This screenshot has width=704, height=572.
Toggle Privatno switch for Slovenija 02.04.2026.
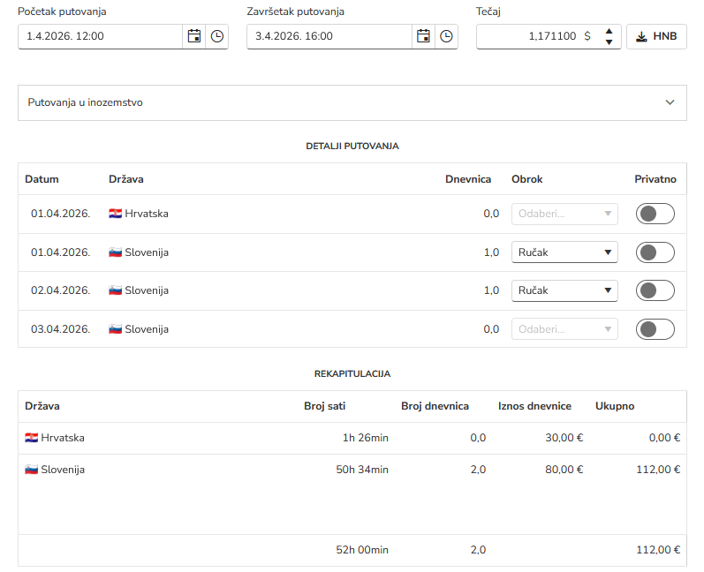click(x=655, y=290)
